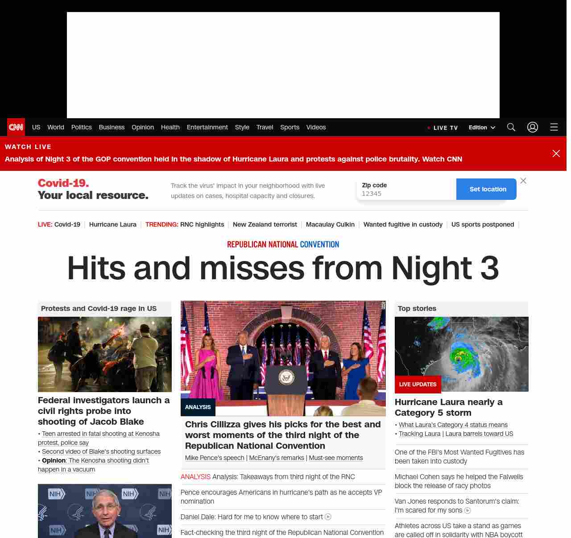
Task: Close the red Watch Live banner
Action: coord(556,153)
